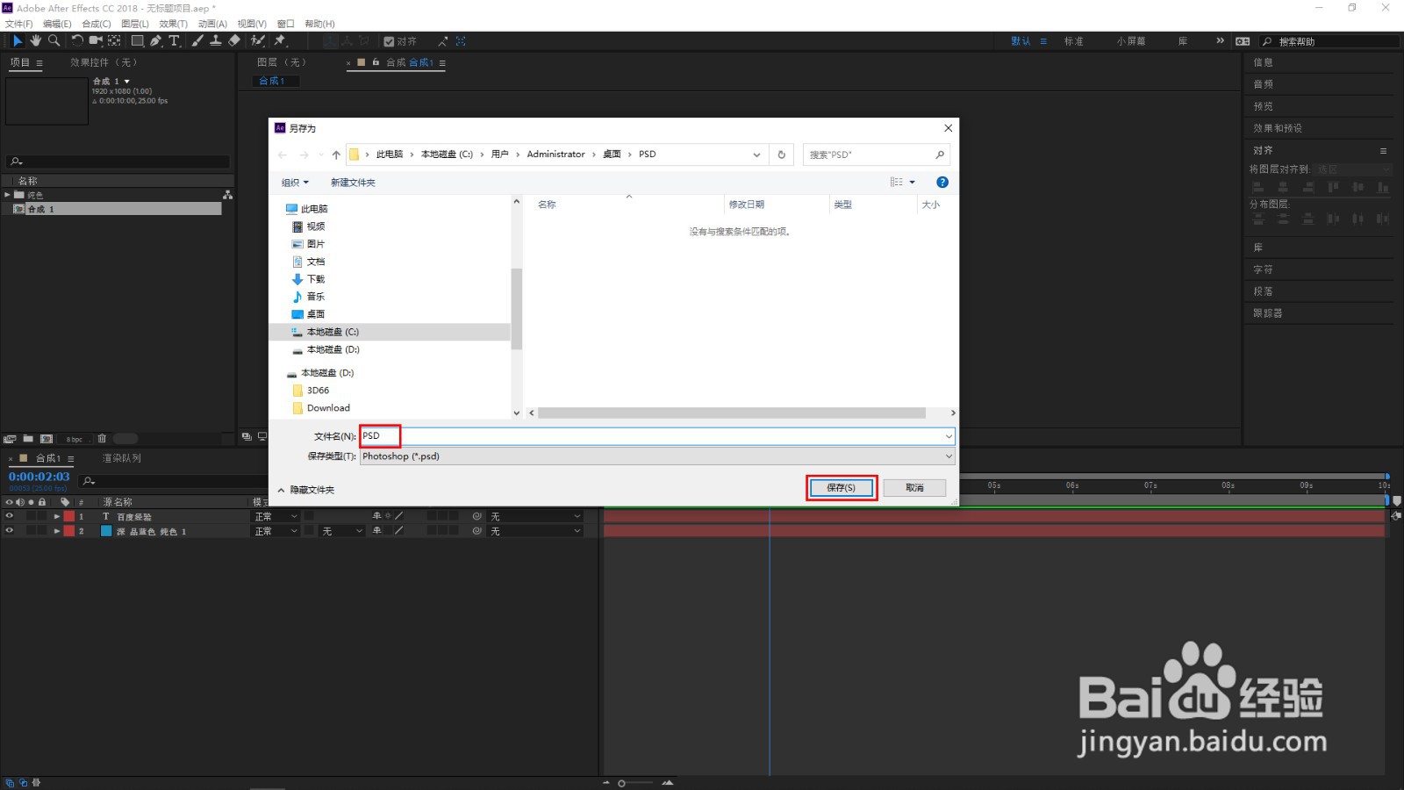This screenshot has width=1404, height=790.
Task: Click the 0:00:02:03 current time display
Action: pyautogui.click(x=39, y=477)
